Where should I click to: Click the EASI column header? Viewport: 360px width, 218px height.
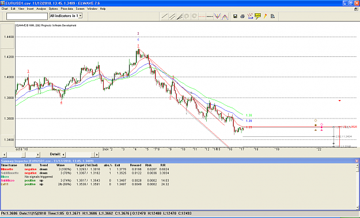pos(28,165)
